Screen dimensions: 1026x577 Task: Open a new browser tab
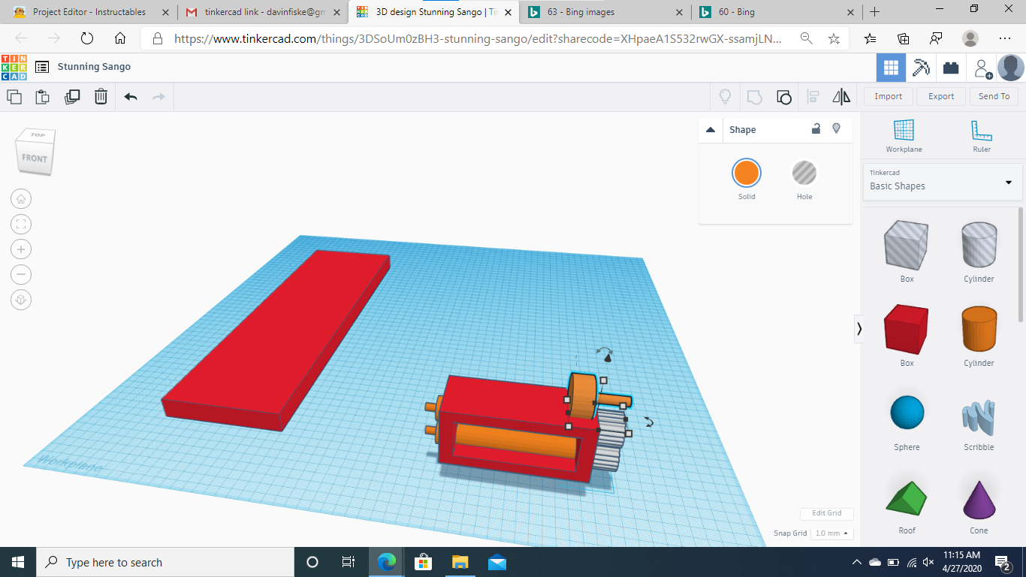[874, 12]
